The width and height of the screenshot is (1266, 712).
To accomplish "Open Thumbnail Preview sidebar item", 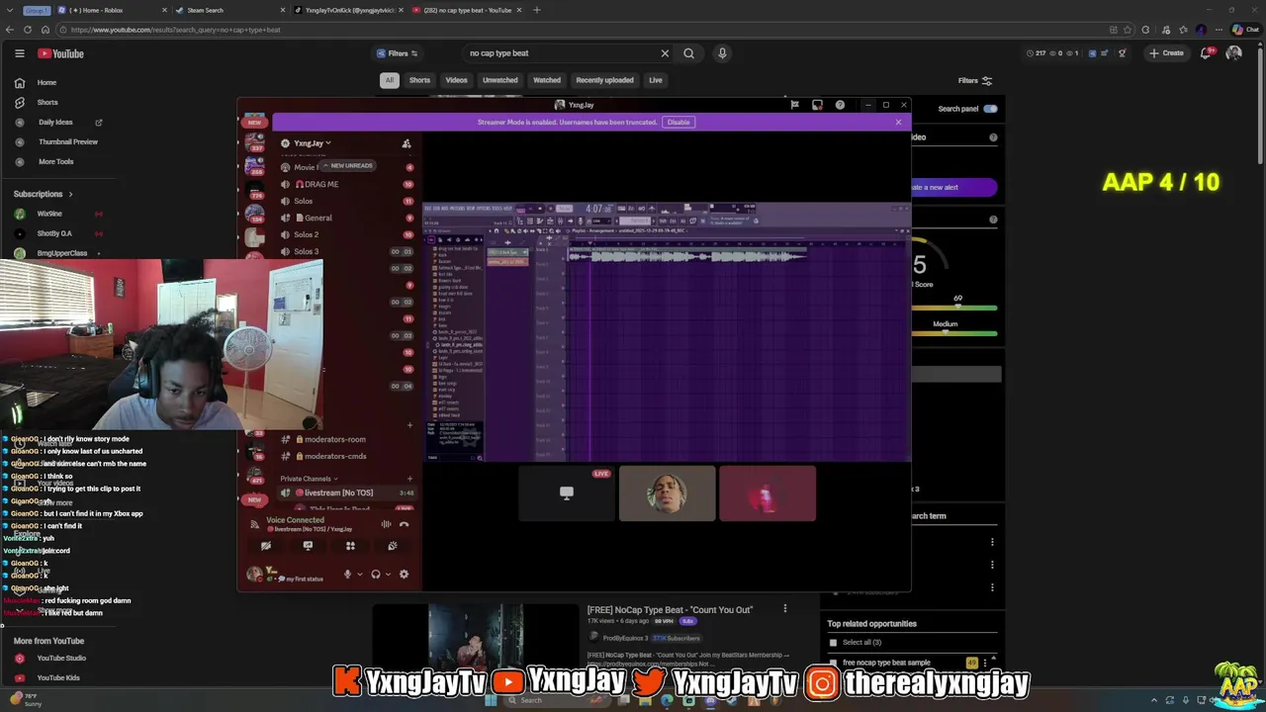I will [67, 142].
